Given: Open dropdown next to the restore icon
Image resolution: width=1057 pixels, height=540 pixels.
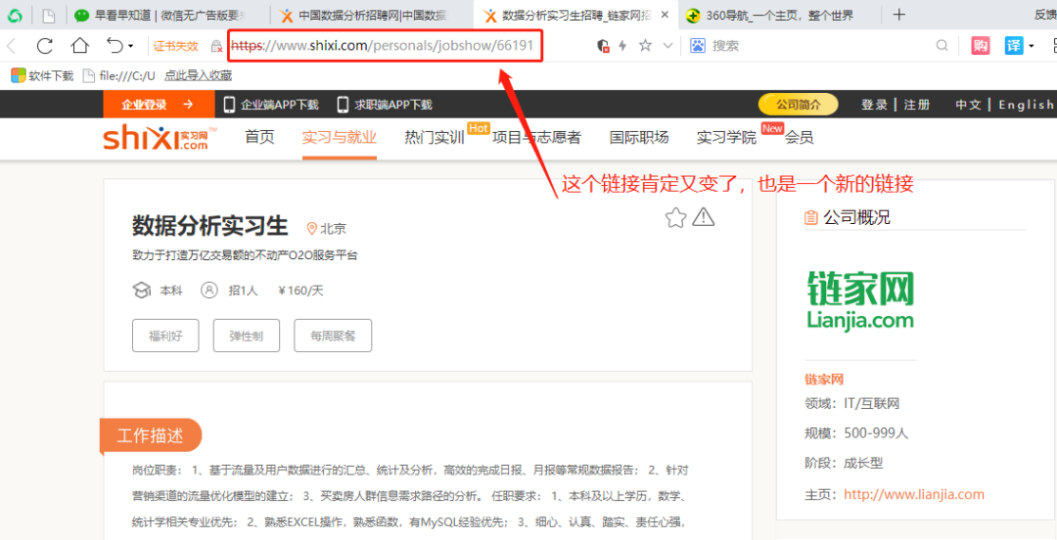Looking at the screenshot, I should (131, 47).
